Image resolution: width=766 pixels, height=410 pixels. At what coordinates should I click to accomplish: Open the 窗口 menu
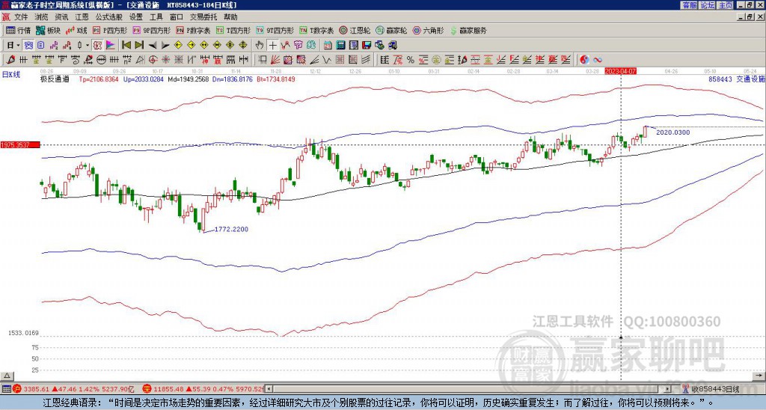[x=177, y=17]
